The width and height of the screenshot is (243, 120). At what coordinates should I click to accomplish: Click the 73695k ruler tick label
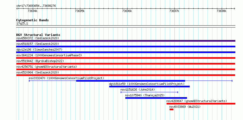[80, 11]
